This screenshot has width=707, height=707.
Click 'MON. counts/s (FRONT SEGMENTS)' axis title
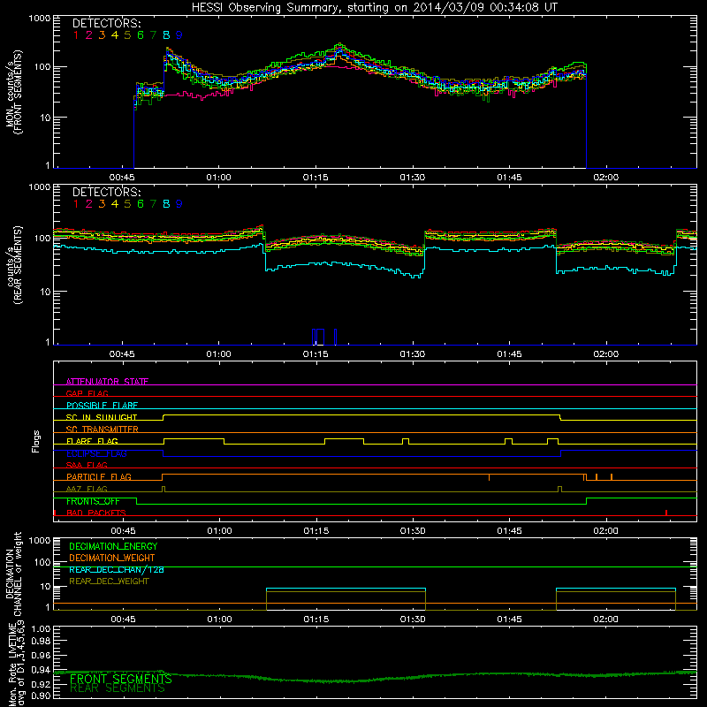pyautogui.click(x=13, y=92)
